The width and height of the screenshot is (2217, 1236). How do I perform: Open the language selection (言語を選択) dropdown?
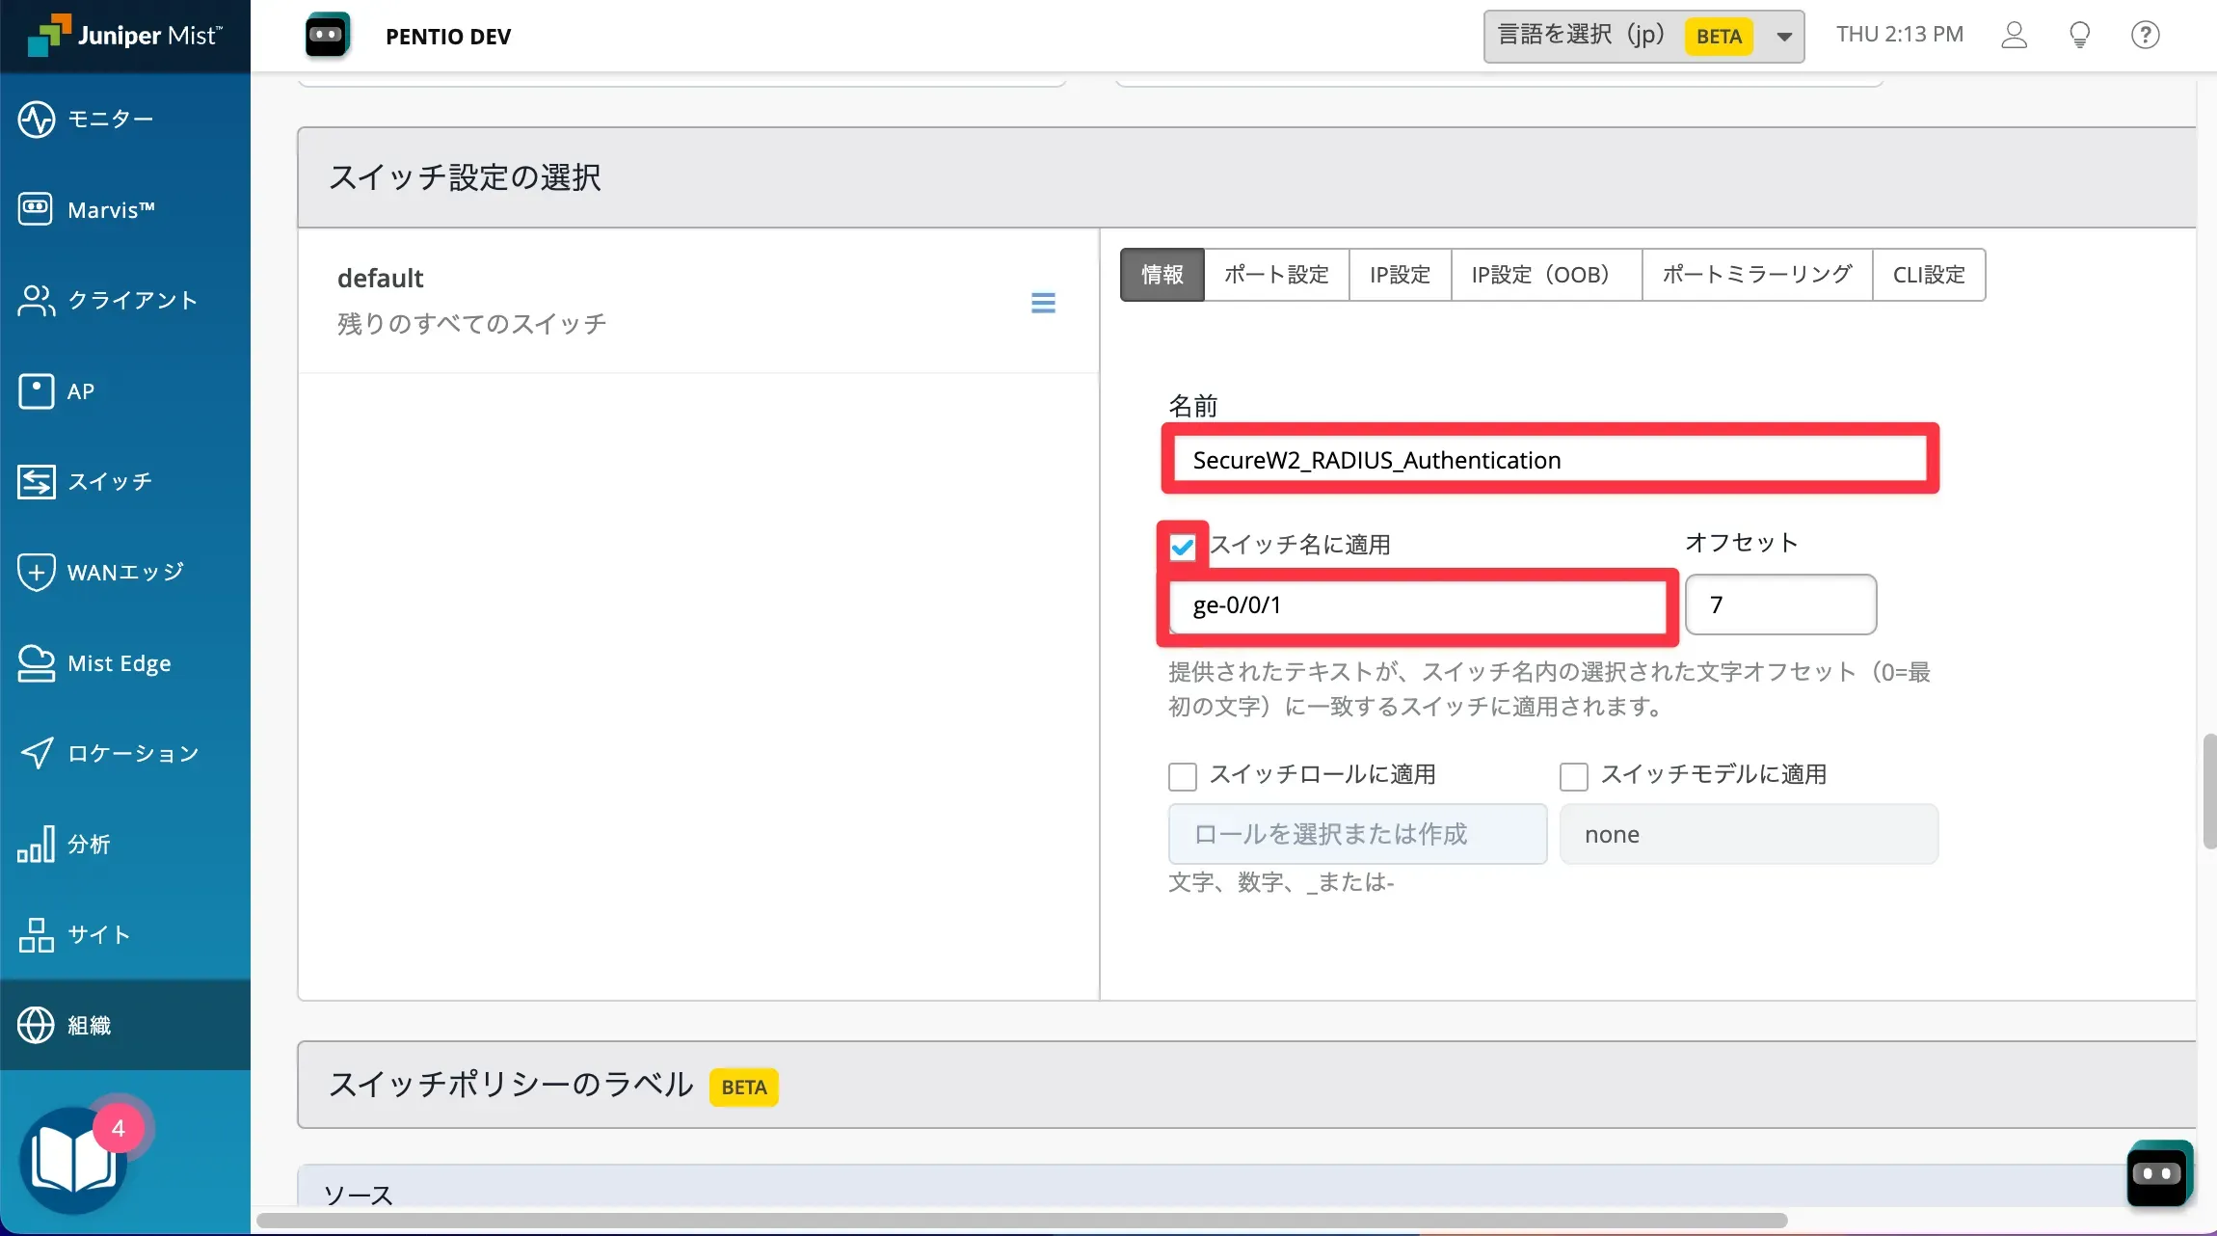1643,37
